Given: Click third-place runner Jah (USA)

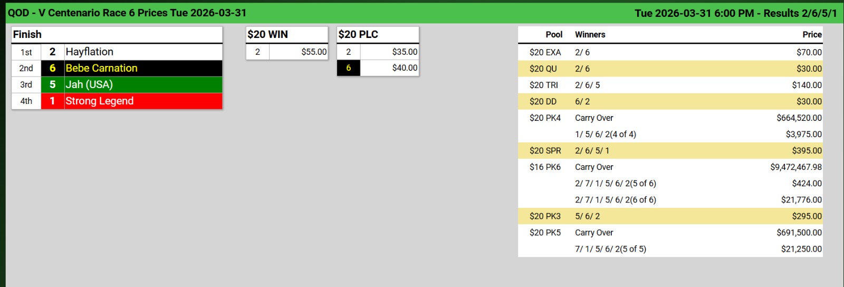Looking at the screenshot, I should coord(89,84).
